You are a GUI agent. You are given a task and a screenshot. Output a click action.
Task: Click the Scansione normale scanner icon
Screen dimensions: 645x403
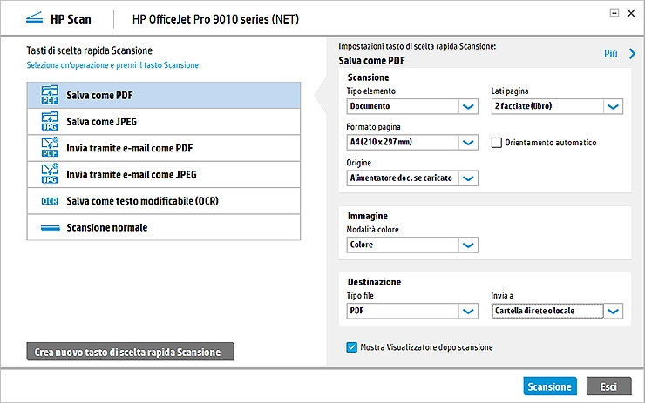tap(49, 228)
